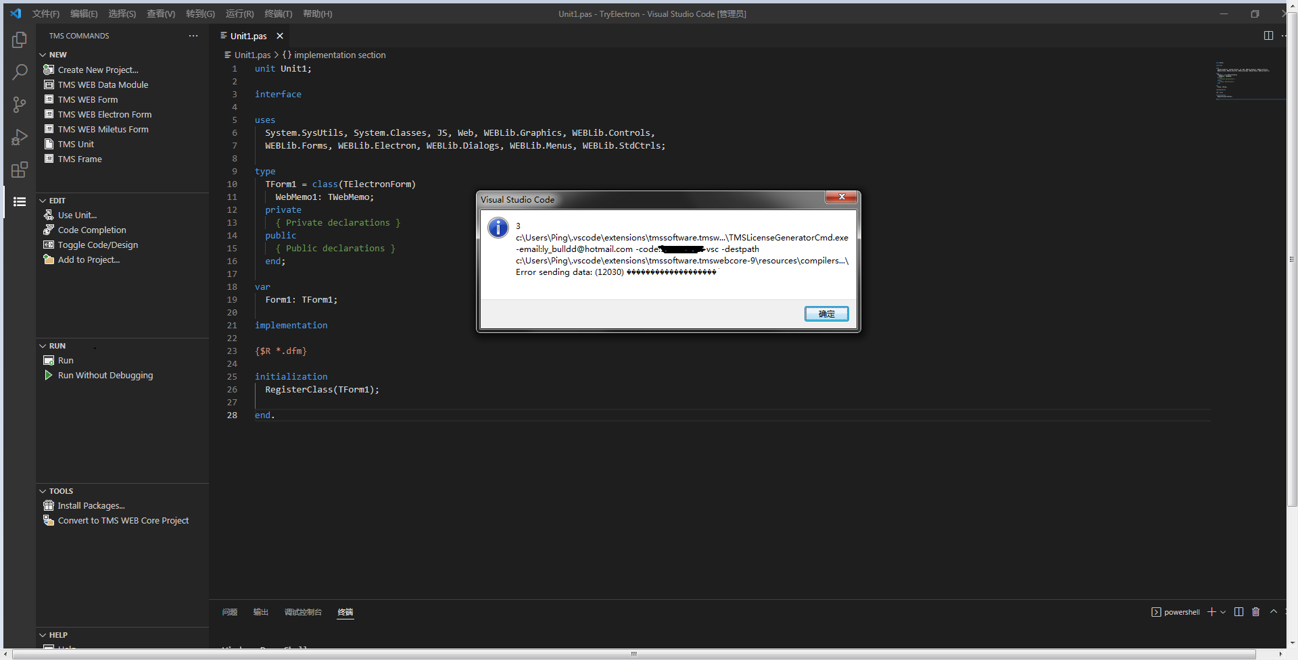Viewport: 1298px width, 660px height.
Task: Click 确定 in the Visual Studio Code dialog
Action: [826, 313]
